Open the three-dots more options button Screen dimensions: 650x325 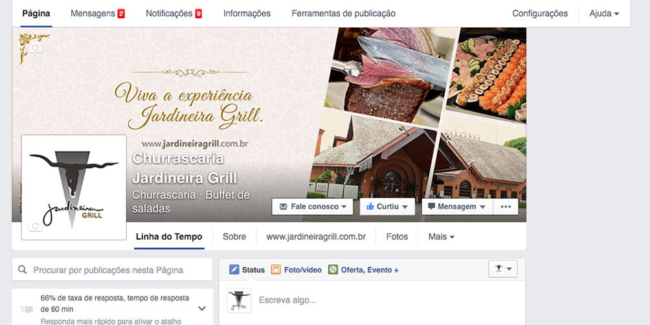(506, 207)
